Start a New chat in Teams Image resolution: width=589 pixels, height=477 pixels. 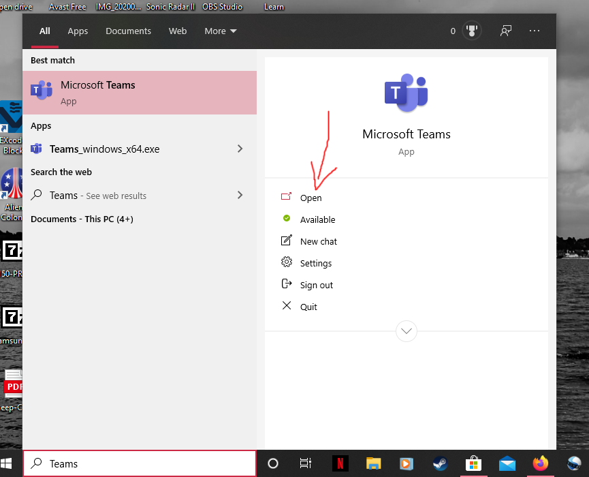[x=319, y=241]
